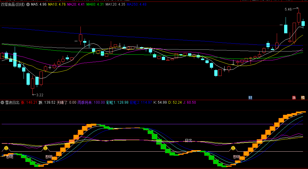This screenshot has height=169, width=308.
Task: Click the 5.46 high price label
Action: tap(288, 9)
